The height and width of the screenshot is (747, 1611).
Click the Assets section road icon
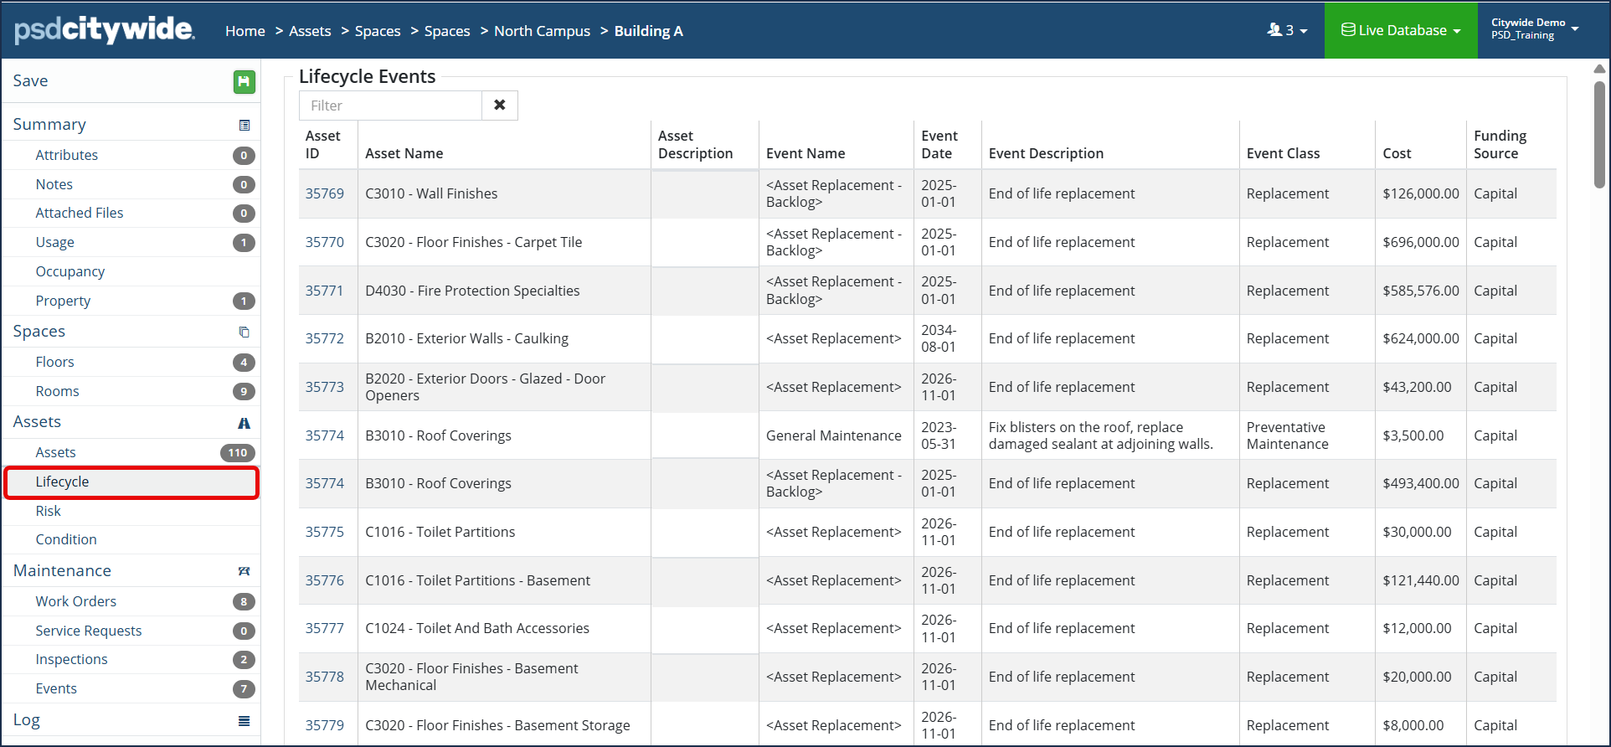[x=244, y=423]
